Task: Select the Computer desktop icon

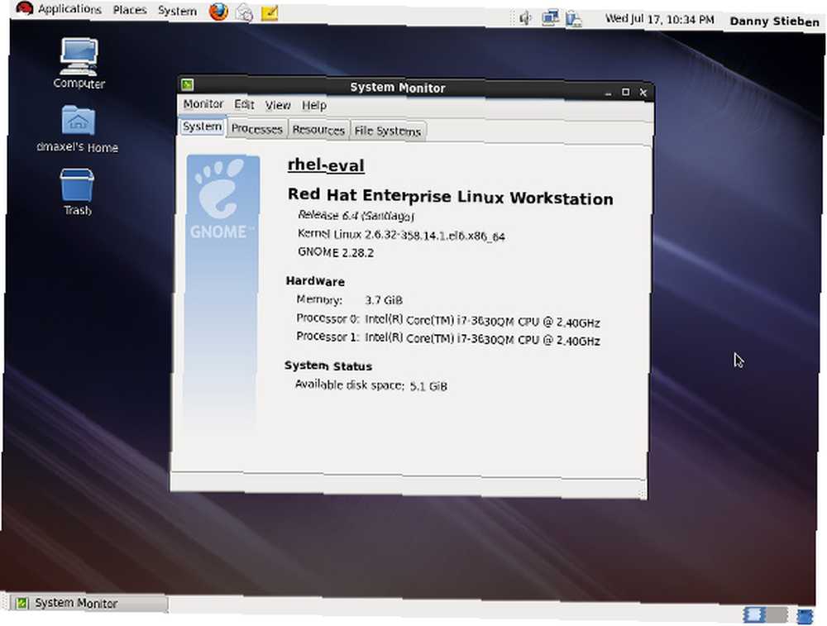Action: click(79, 64)
